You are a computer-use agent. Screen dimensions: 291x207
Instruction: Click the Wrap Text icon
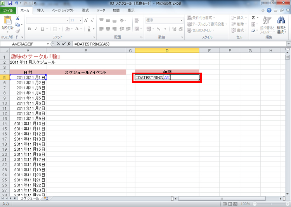(x=137, y=20)
